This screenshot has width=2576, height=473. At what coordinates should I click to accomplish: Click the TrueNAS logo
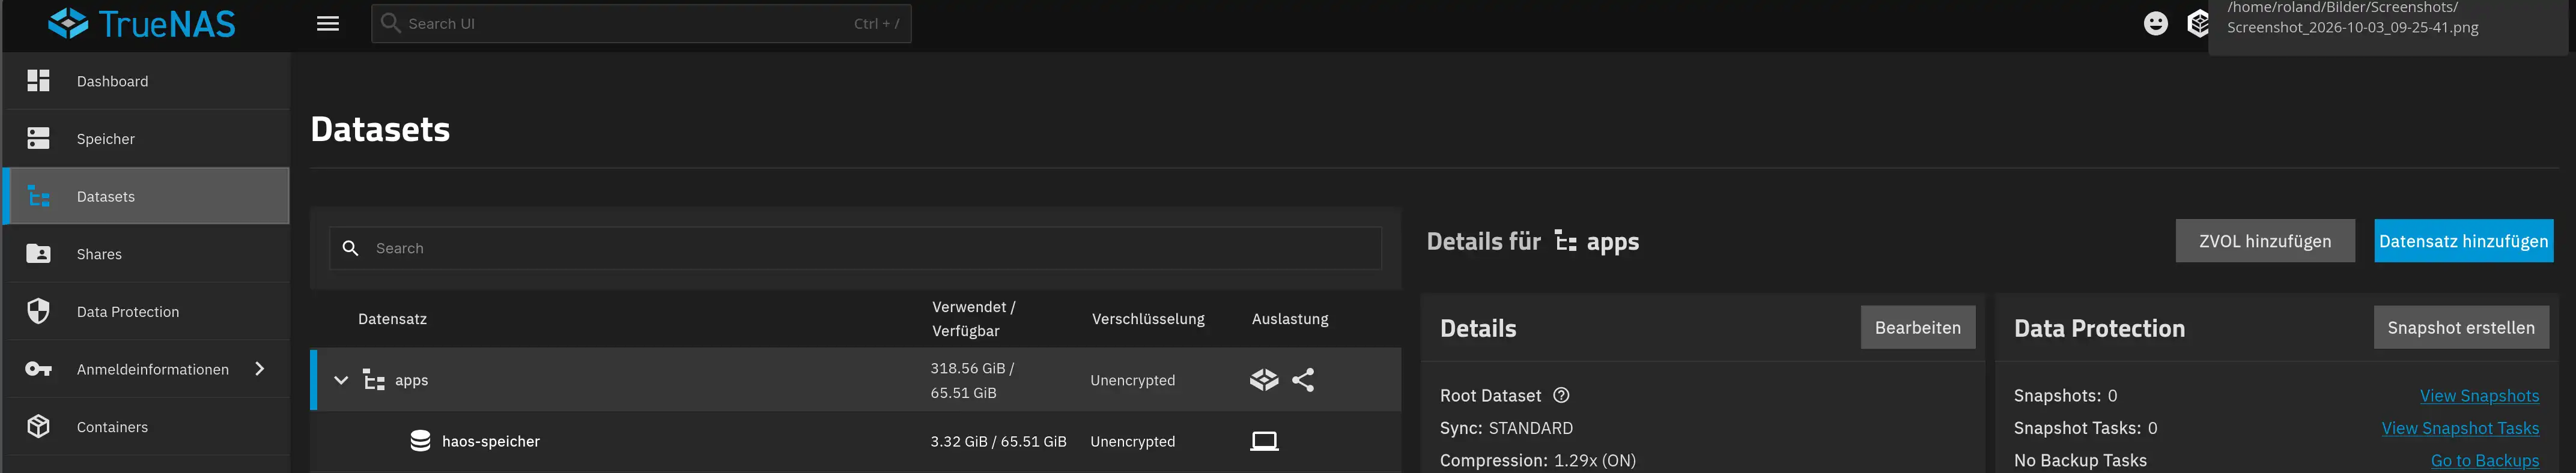pos(142,24)
